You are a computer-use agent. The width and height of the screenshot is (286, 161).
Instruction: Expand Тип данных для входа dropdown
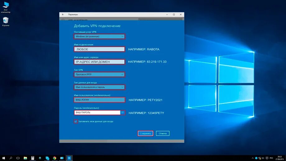[99, 87]
